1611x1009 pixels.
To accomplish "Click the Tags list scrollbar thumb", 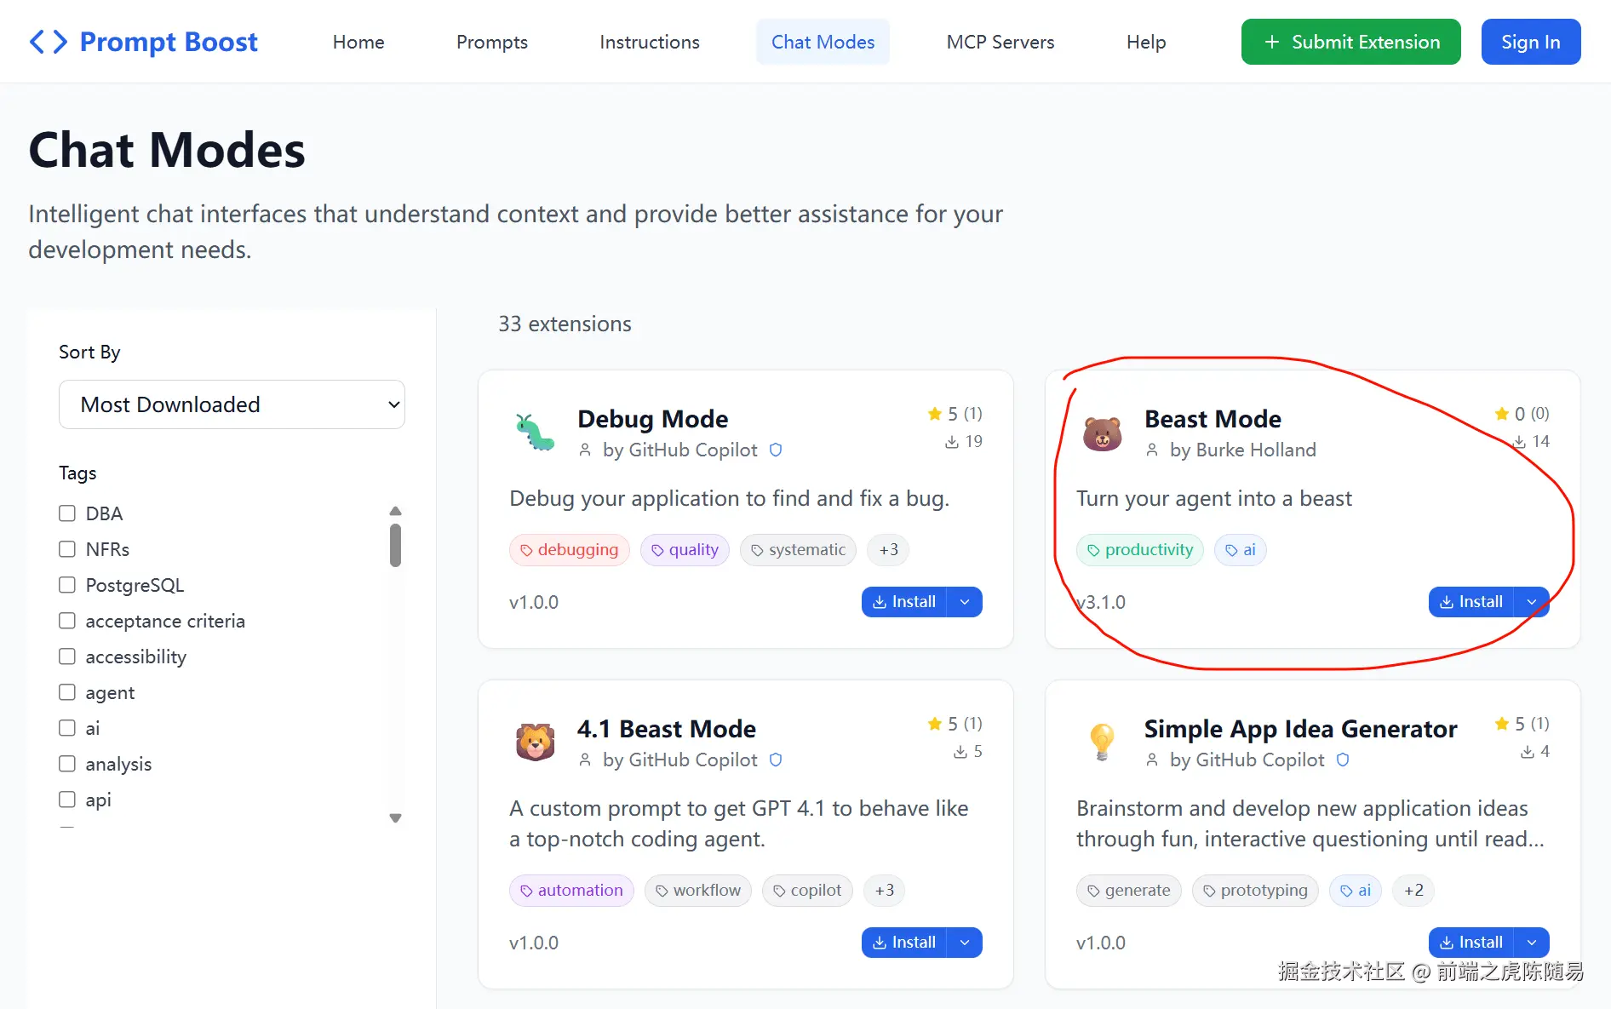I will [395, 545].
